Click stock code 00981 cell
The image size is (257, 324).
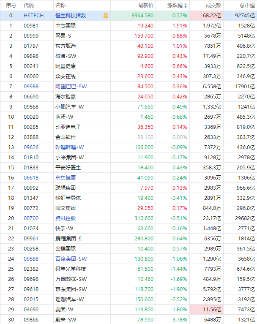click(x=38, y=26)
